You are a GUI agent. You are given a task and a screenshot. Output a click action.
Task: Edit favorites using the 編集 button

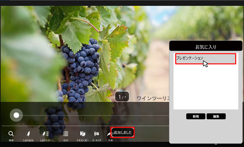(x=216, y=116)
